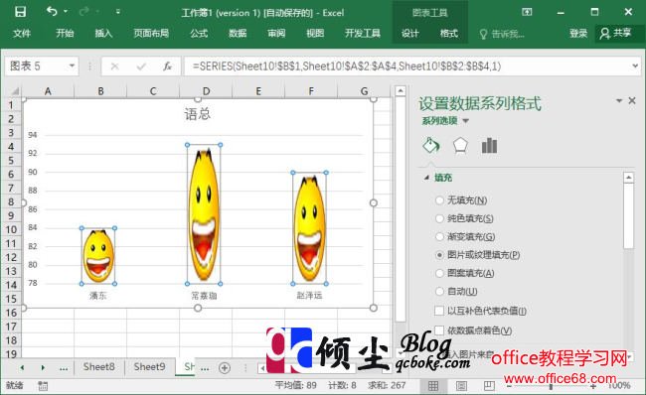Select the Series Options bar chart icon
Image resolution: width=646 pixels, height=395 pixels.
pos(489,146)
